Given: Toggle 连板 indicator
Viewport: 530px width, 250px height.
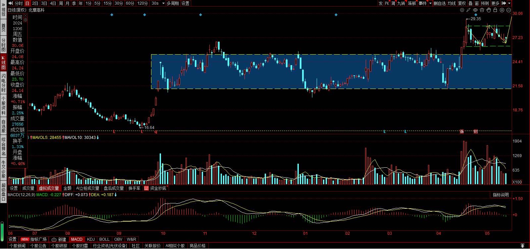Looking at the screenshot, I should coord(412,3).
